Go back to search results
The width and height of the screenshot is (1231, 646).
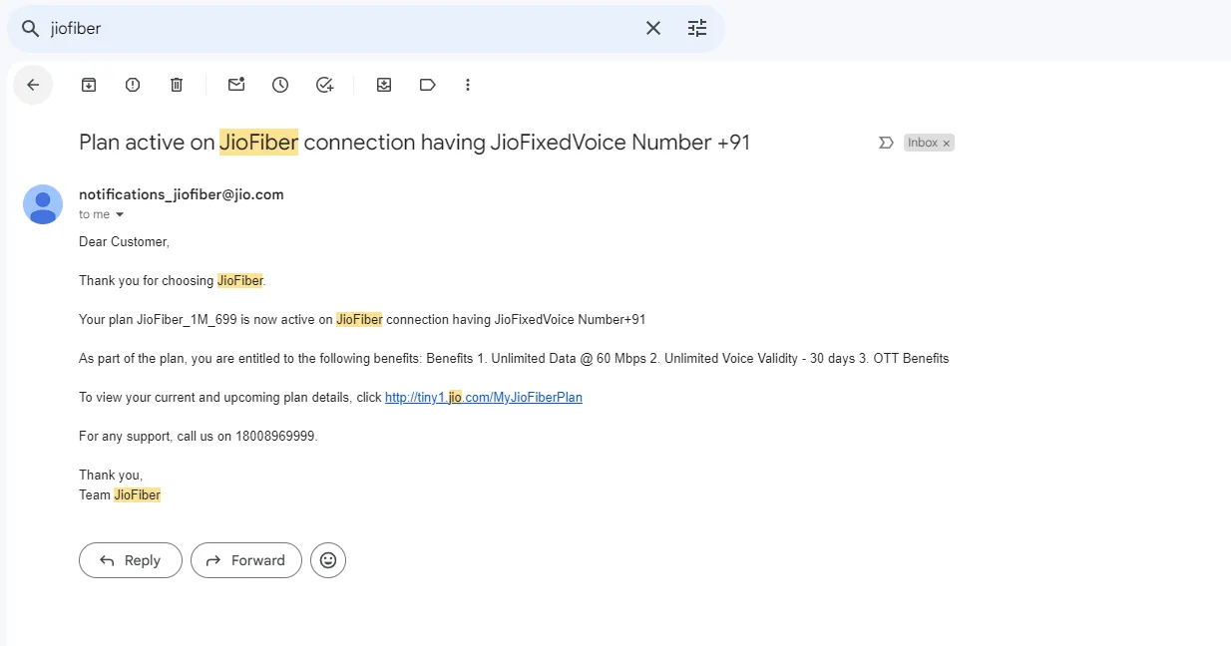tap(33, 85)
